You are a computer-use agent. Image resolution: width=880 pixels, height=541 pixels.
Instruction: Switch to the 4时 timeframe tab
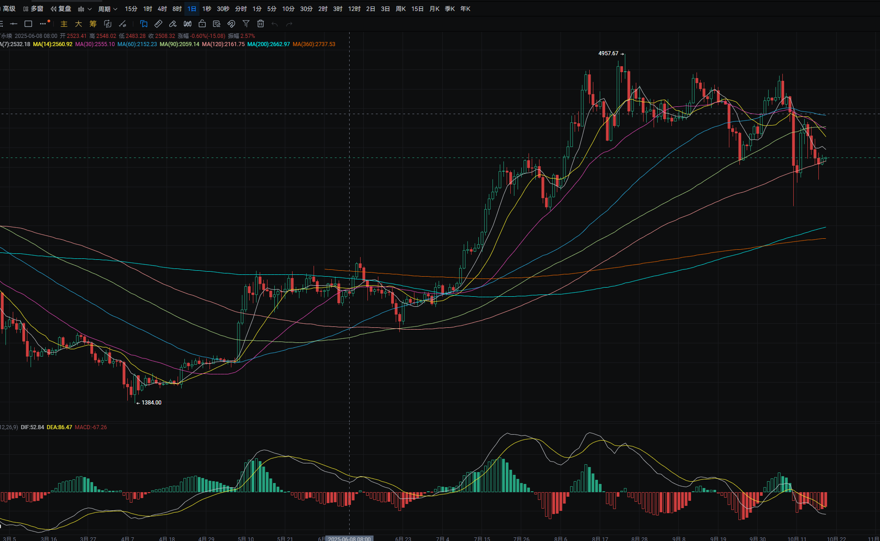coord(162,9)
